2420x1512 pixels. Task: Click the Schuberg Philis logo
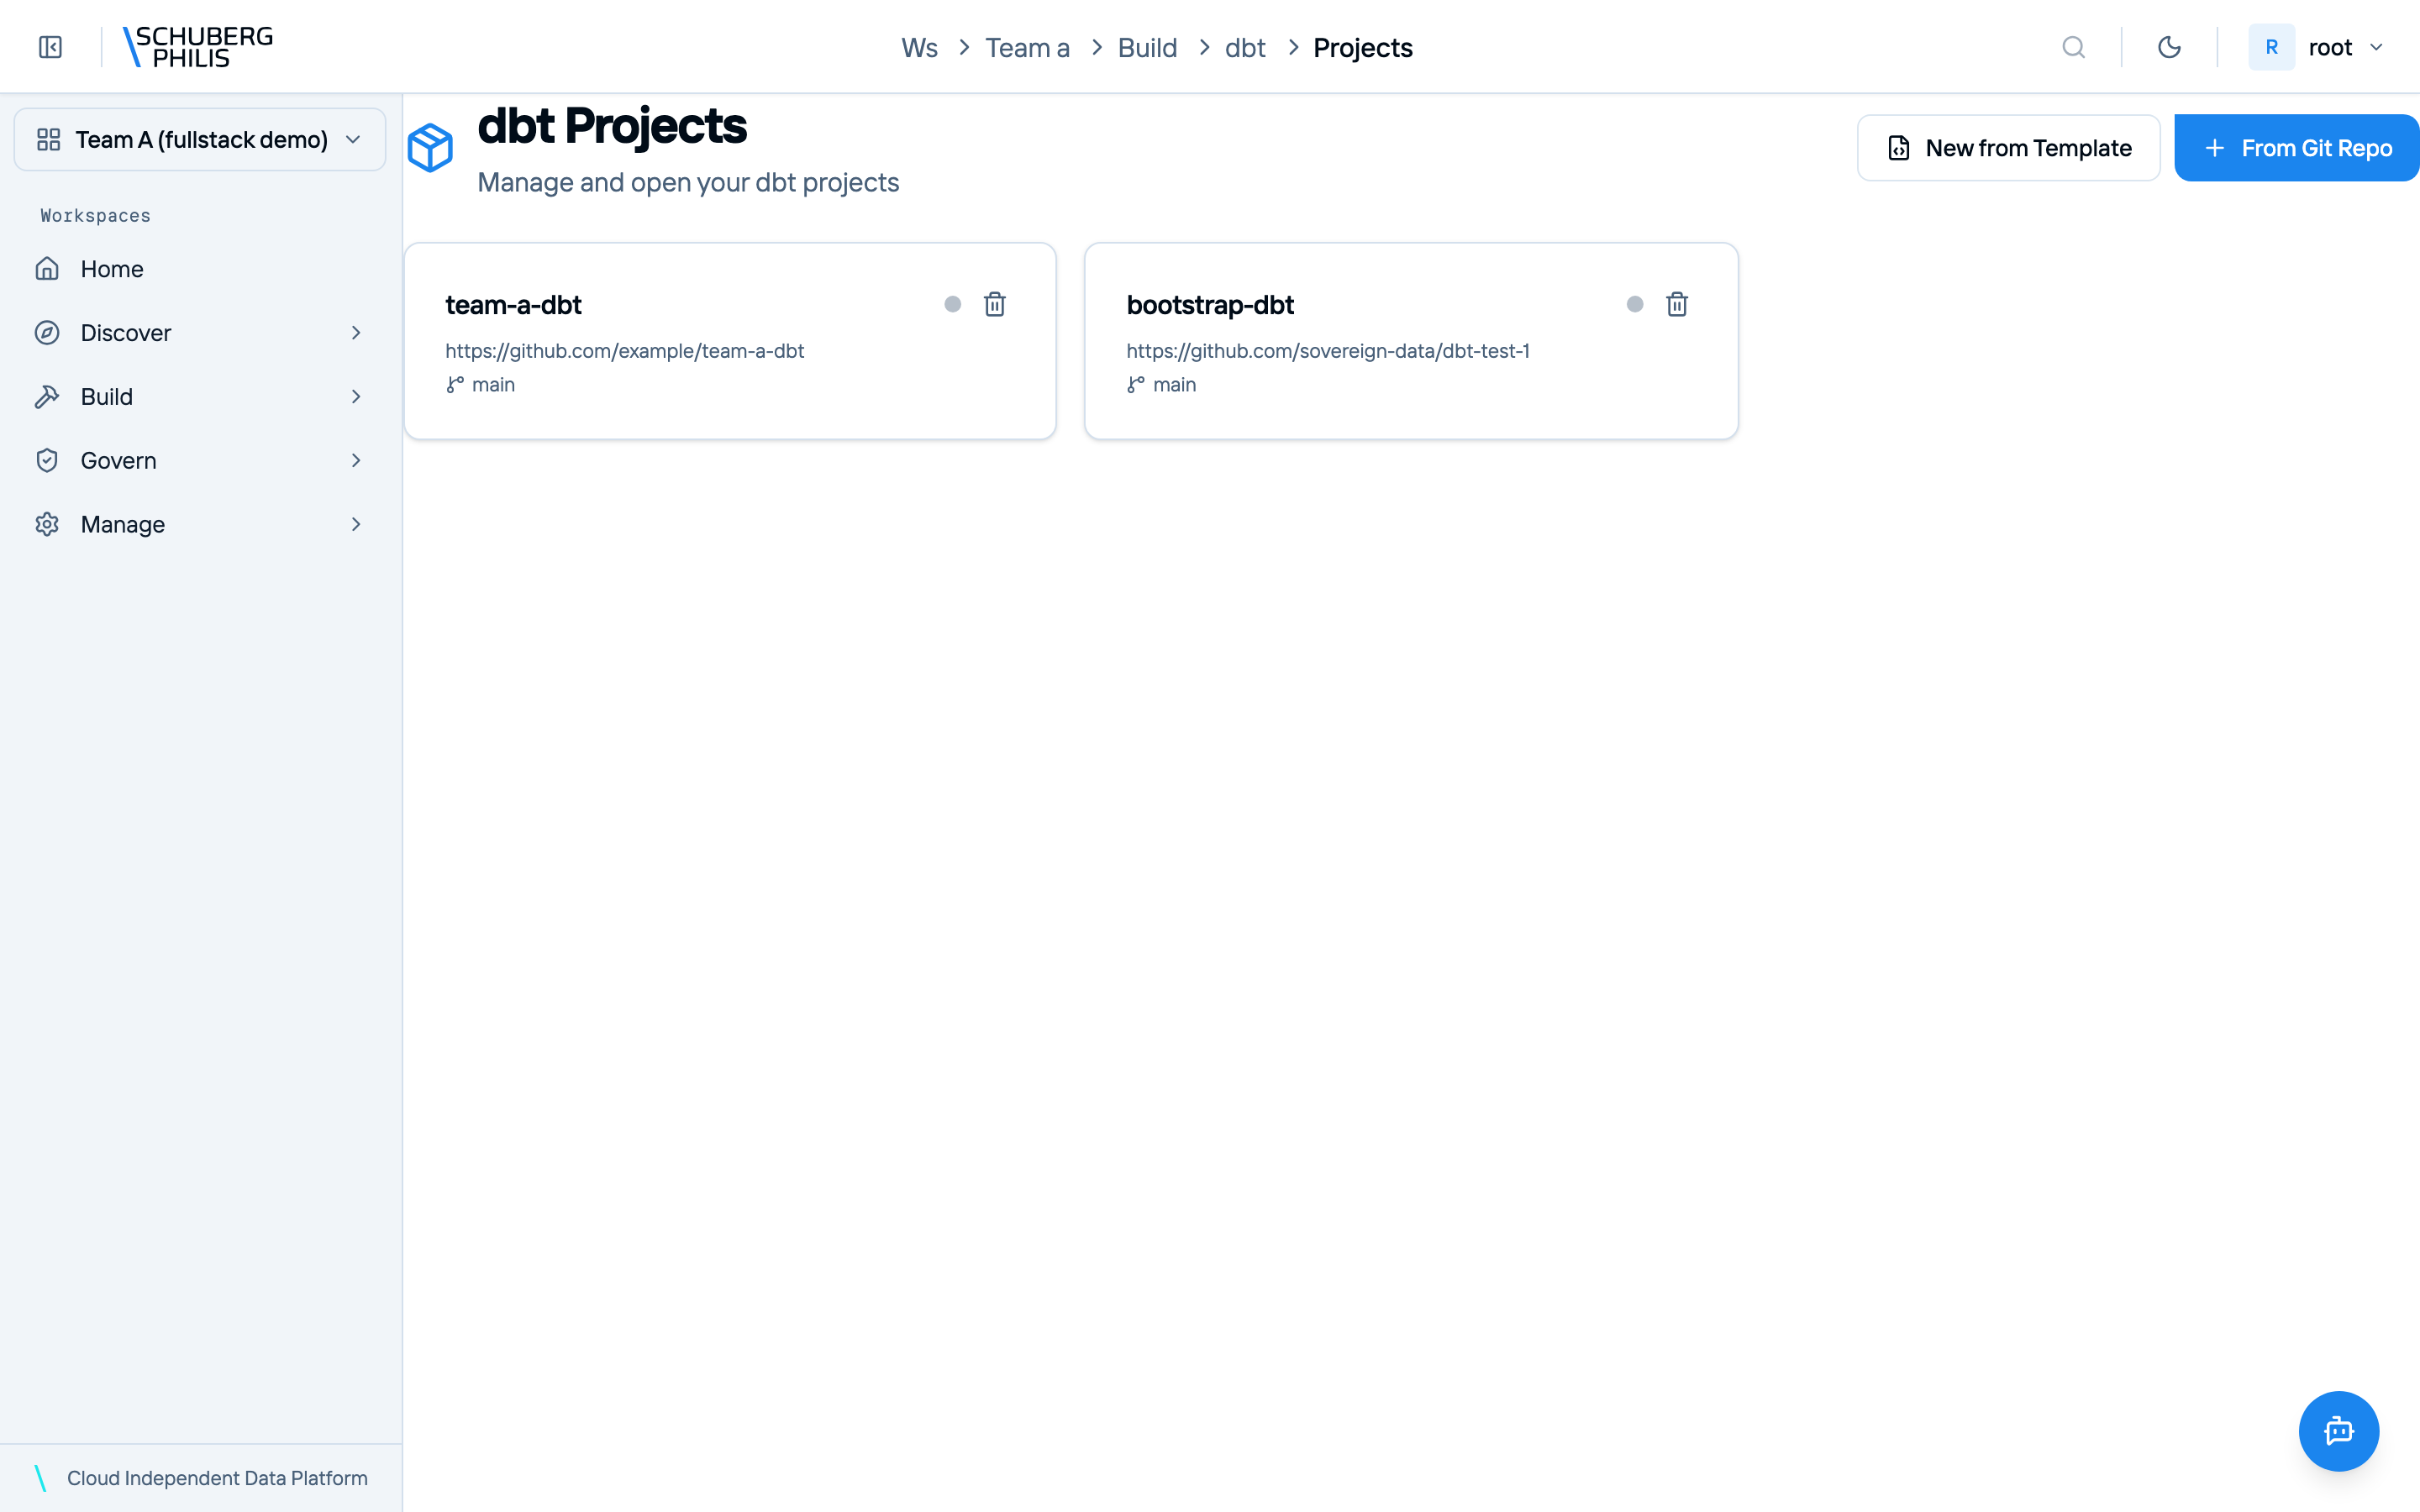[x=197, y=47]
